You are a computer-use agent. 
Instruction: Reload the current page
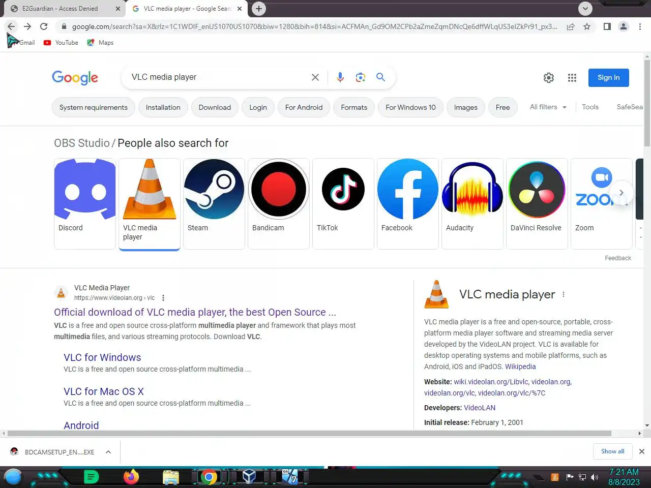click(44, 26)
